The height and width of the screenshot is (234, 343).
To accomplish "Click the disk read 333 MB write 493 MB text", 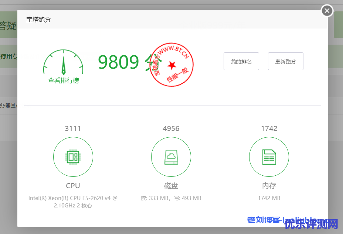I will pyautogui.click(x=171, y=198).
